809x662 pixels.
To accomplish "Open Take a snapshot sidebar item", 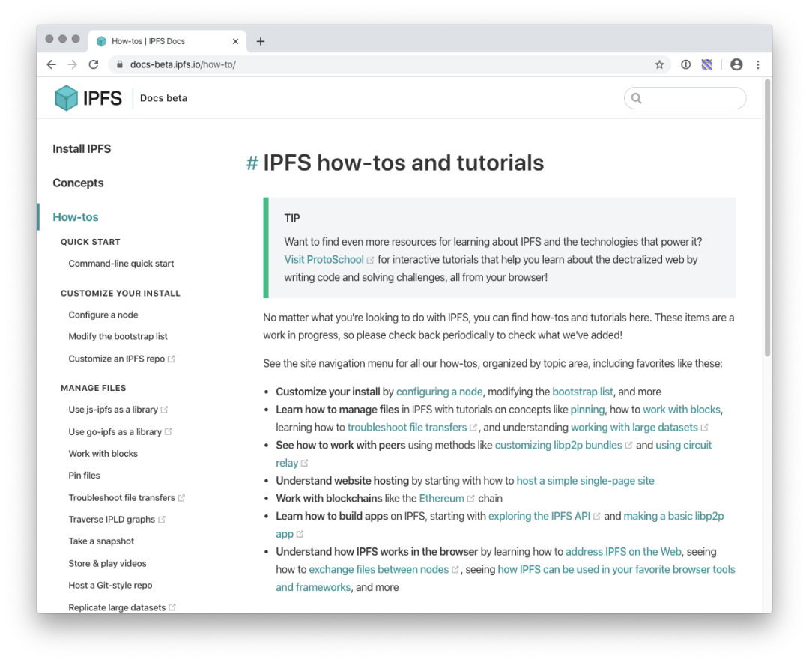I will pos(101,541).
